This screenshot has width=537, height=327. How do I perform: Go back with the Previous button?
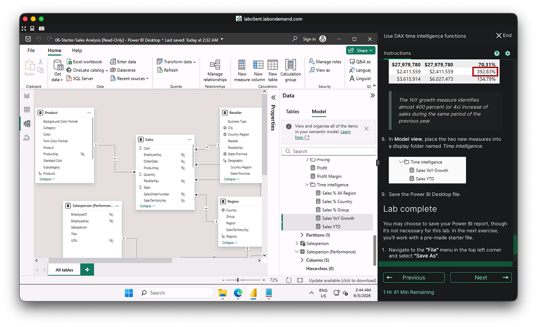point(414,278)
